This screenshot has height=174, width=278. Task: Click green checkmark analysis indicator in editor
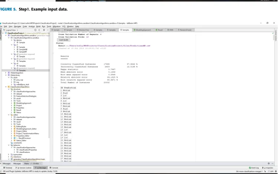(x=273, y=33)
